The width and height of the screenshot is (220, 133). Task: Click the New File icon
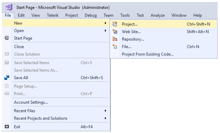click(115, 46)
